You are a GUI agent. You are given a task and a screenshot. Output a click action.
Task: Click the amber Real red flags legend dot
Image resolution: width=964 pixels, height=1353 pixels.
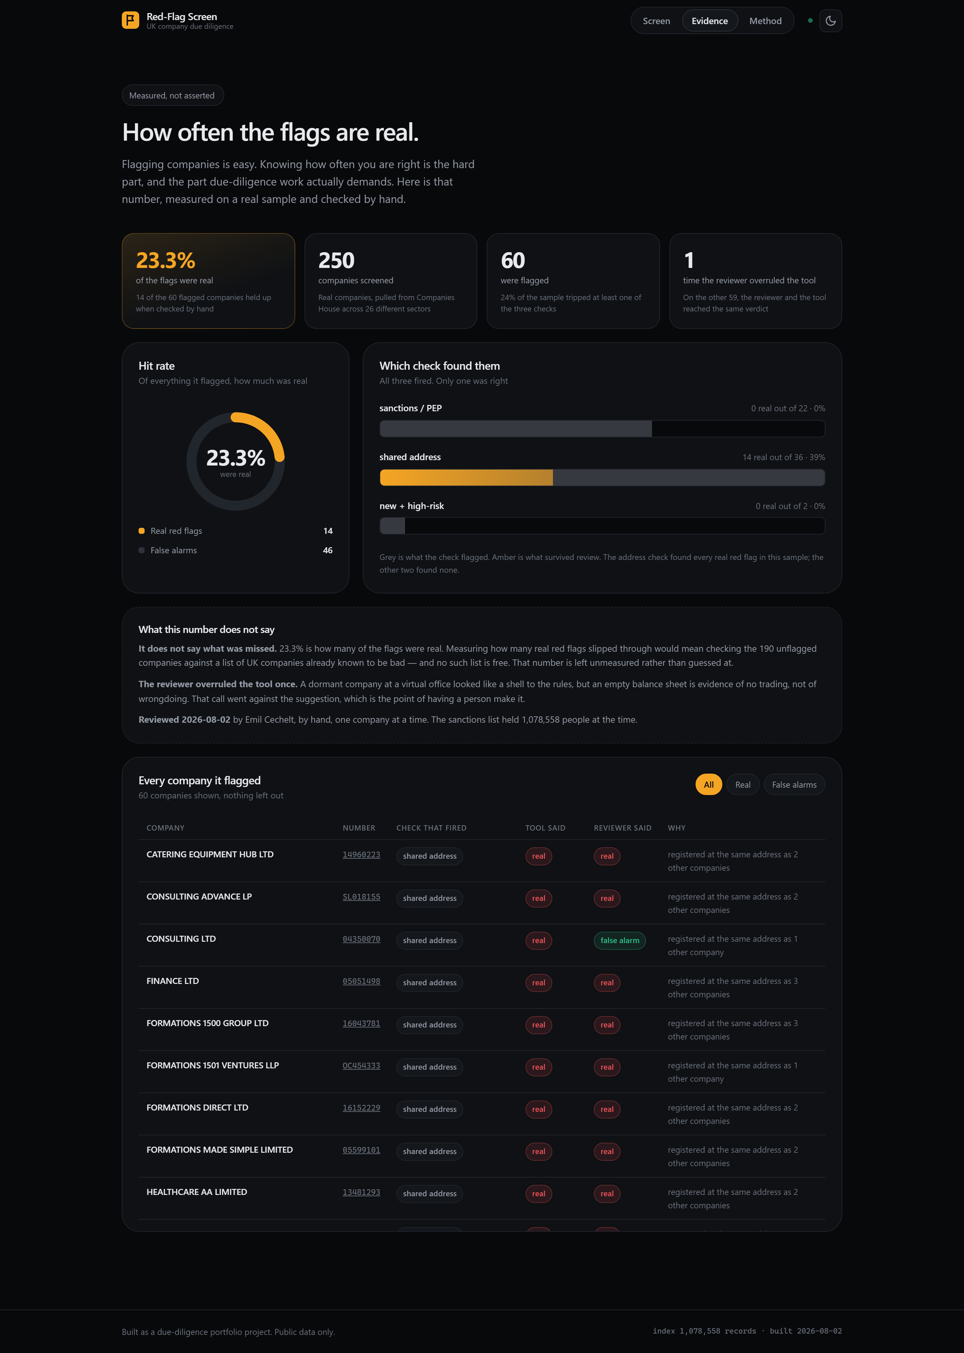tap(141, 531)
